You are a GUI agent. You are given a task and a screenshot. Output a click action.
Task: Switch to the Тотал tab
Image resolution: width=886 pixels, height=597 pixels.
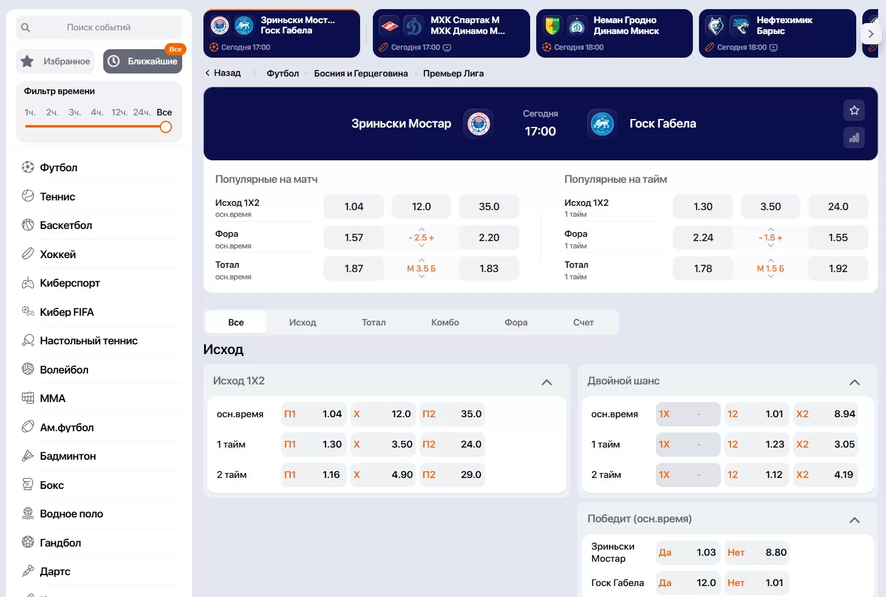[373, 322]
